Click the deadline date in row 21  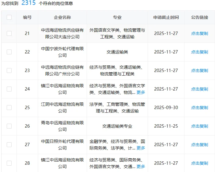(x=166, y=33)
